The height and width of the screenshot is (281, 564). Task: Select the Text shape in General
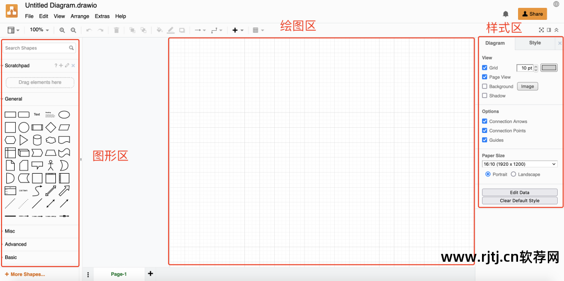pyautogui.click(x=37, y=115)
